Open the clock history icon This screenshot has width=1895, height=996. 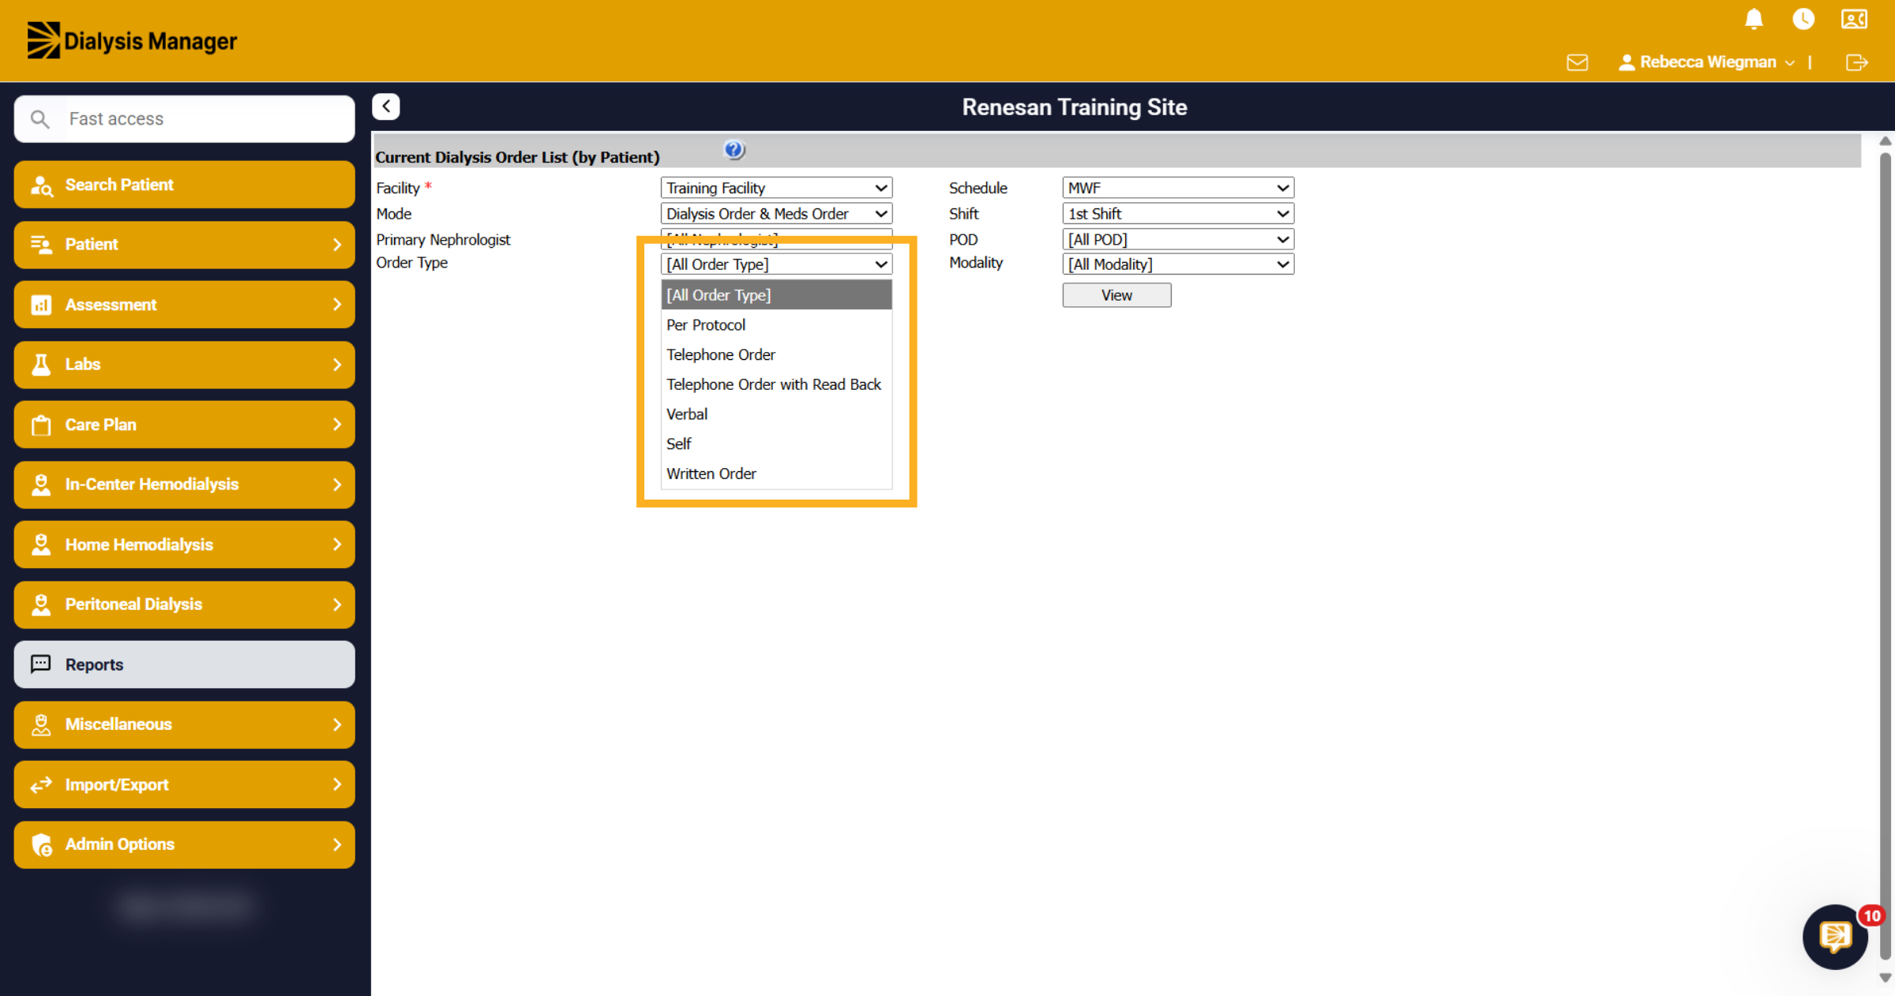1803,19
